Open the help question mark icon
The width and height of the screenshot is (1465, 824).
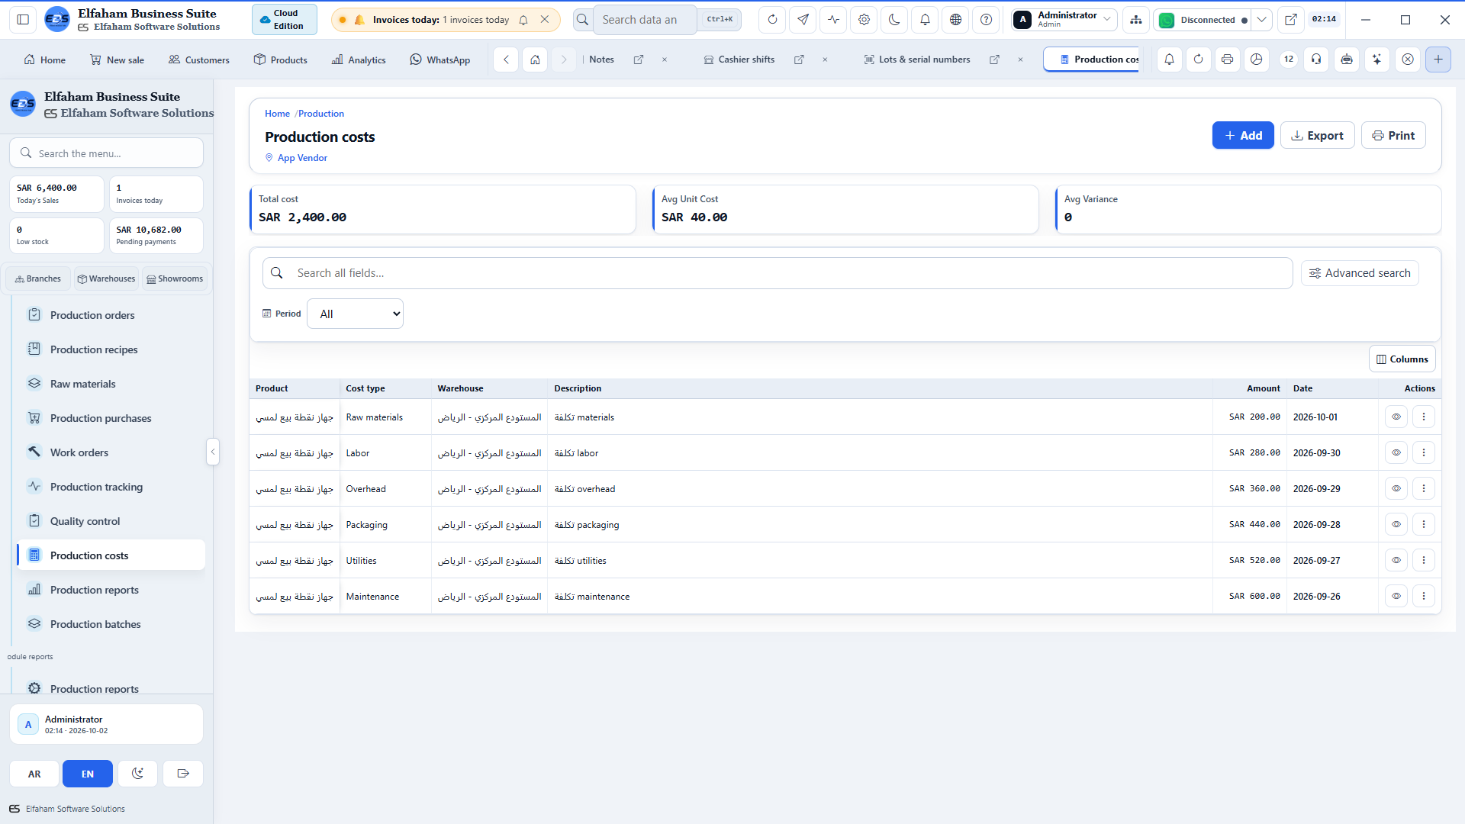tap(986, 20)
